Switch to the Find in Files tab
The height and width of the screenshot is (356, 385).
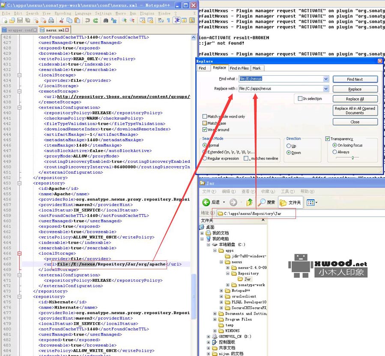click(x=239, y=68)
